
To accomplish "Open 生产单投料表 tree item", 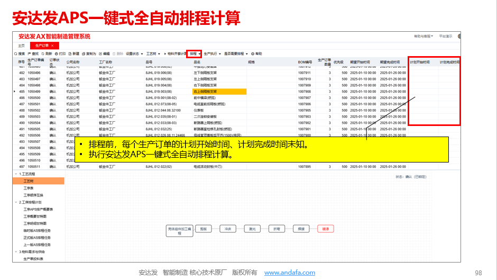I will [33, 259].
